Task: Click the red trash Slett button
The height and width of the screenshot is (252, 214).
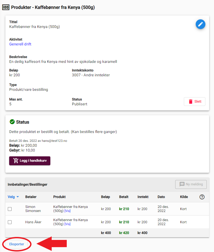Action: tap(195, 102)
